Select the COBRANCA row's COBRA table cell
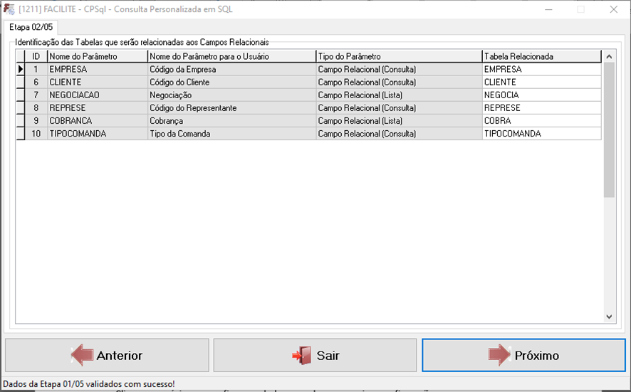This screenshot has width=631, height=392. 541,121
